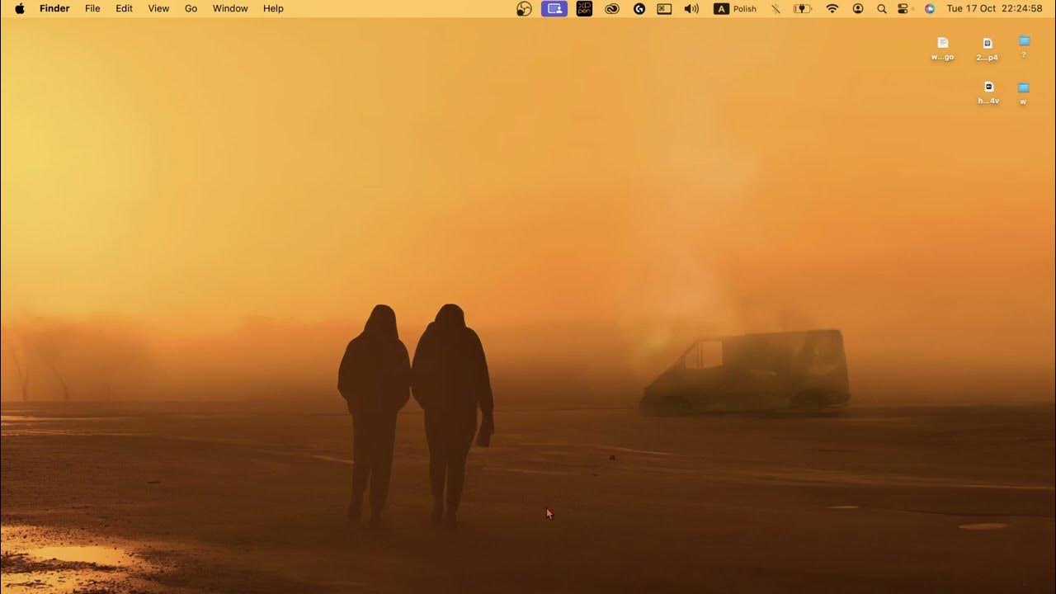Open the Finder application menu
This screenshot has height=594, width=1056.
pos(54,9)
